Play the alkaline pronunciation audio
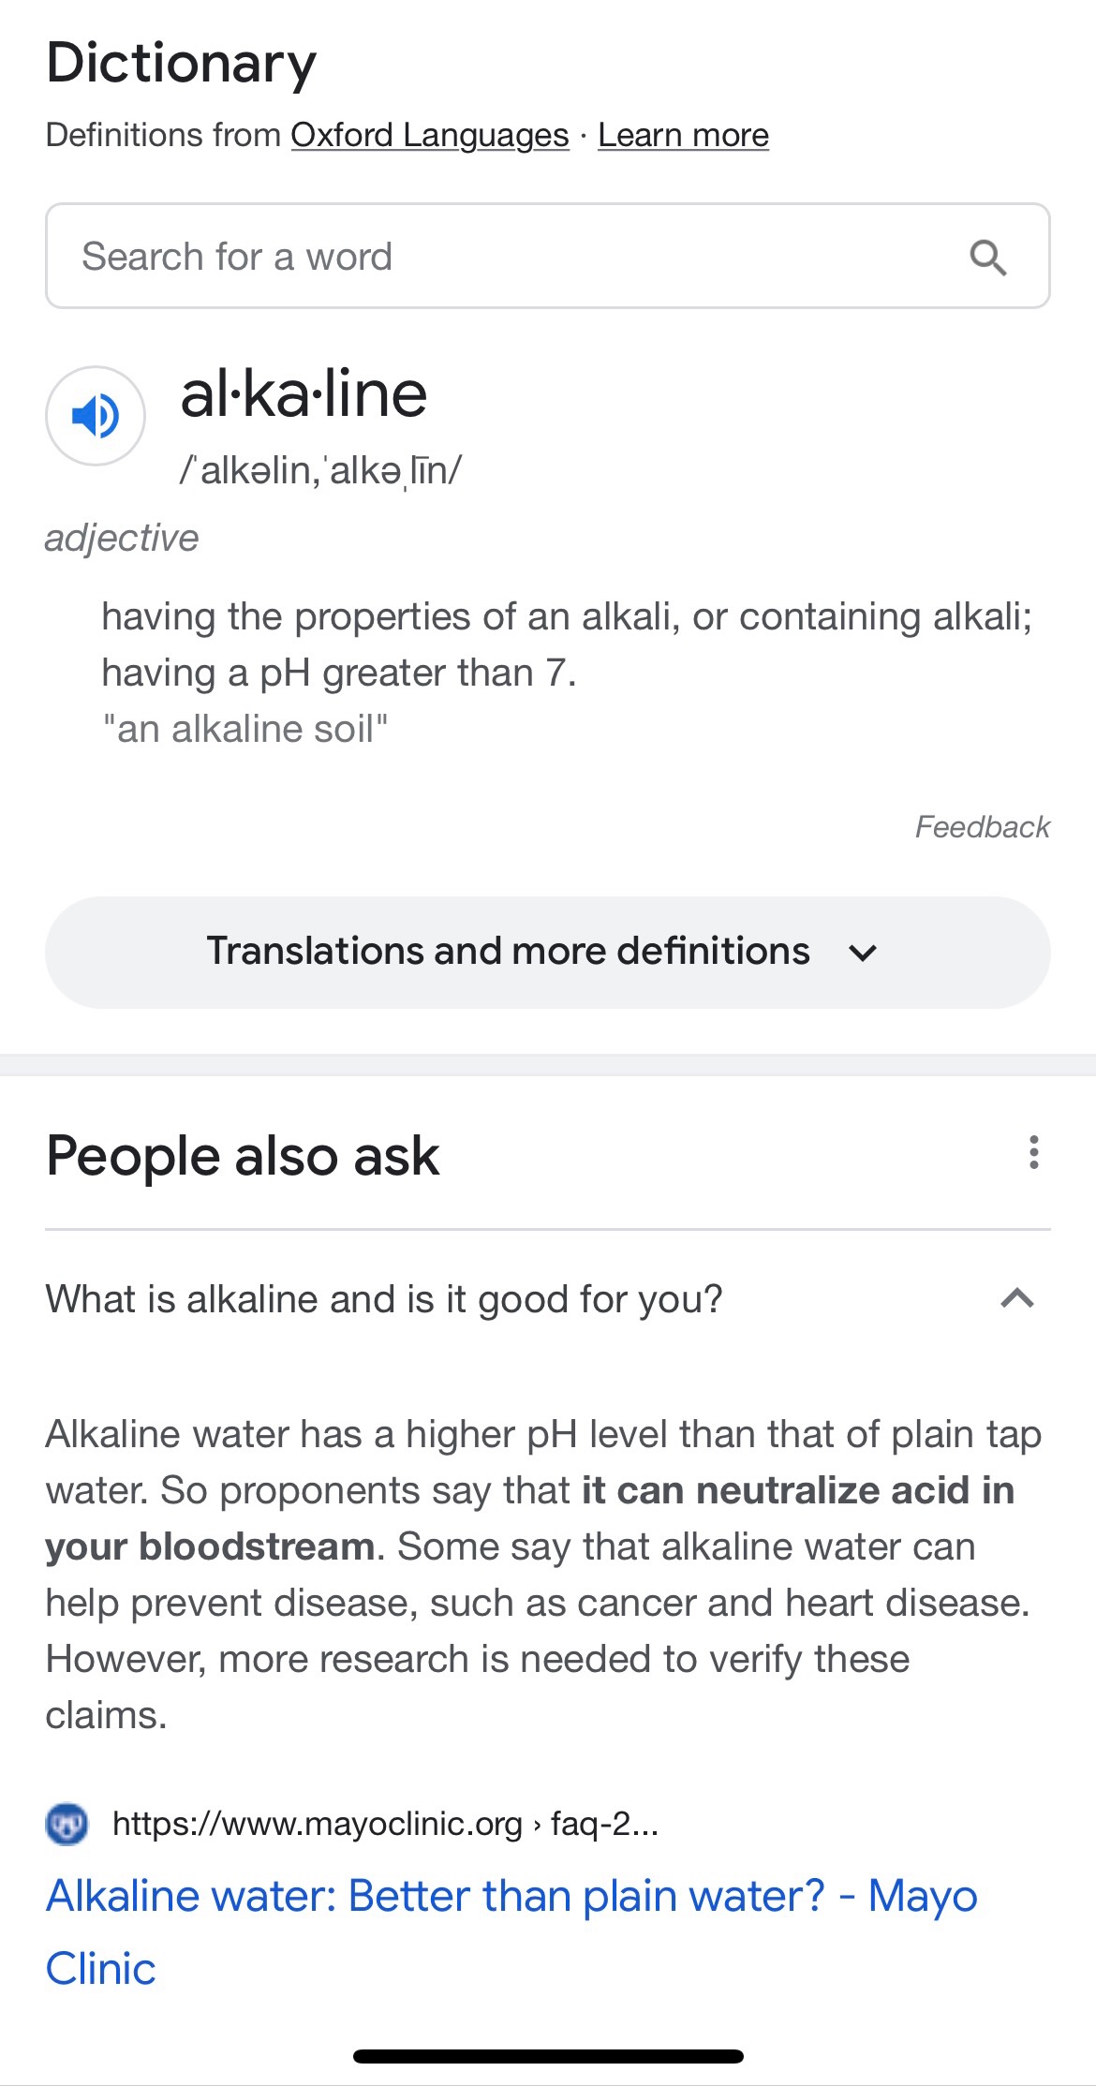Viewport: 1096px width, 2086px height. (x=96, y=415)
